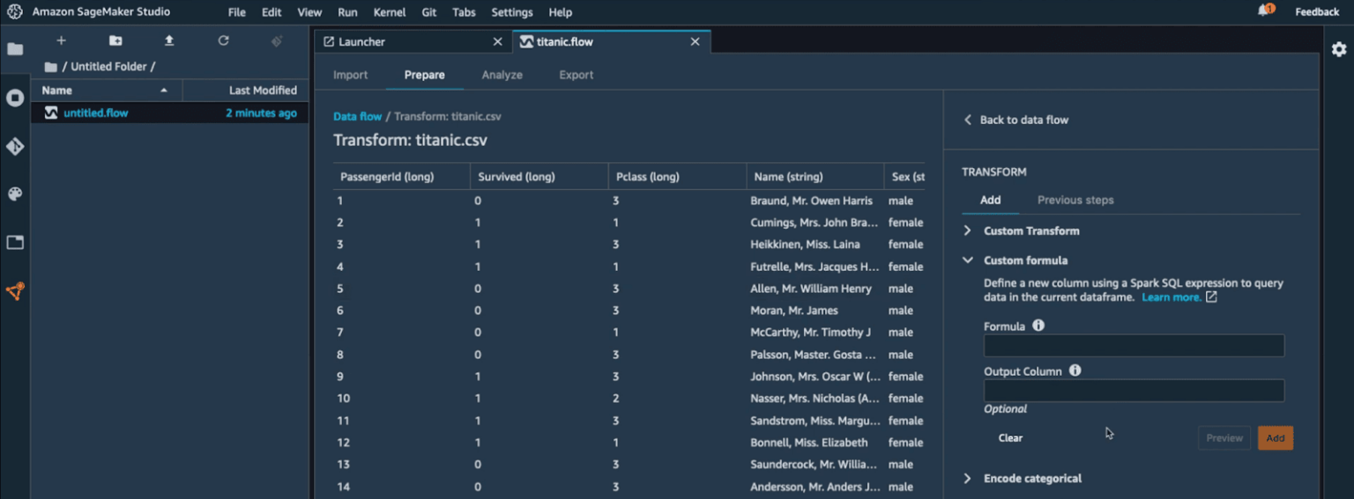Open running terminals and kernels panel
The width and height of the screenshot is (1354, 499).
point(15,98)
